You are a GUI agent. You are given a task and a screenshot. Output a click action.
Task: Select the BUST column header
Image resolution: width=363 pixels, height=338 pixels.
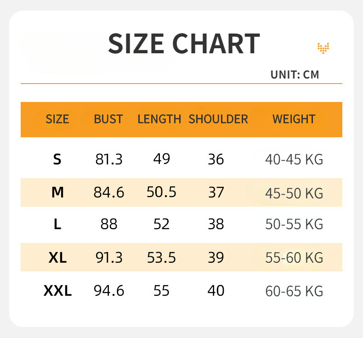[x=108, y=119]
